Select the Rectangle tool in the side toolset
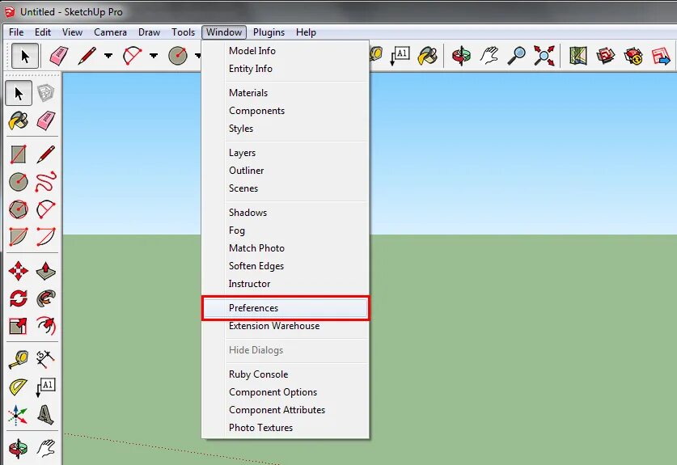Viewport: 677px width, 465px height. pos(18,154)
